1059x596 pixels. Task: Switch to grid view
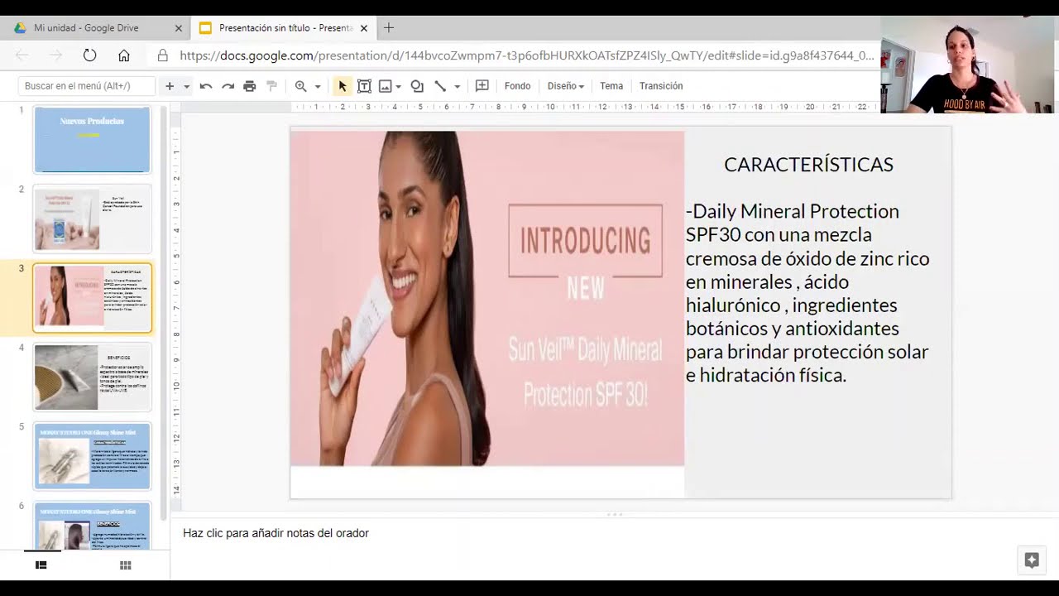click(126, 565)
